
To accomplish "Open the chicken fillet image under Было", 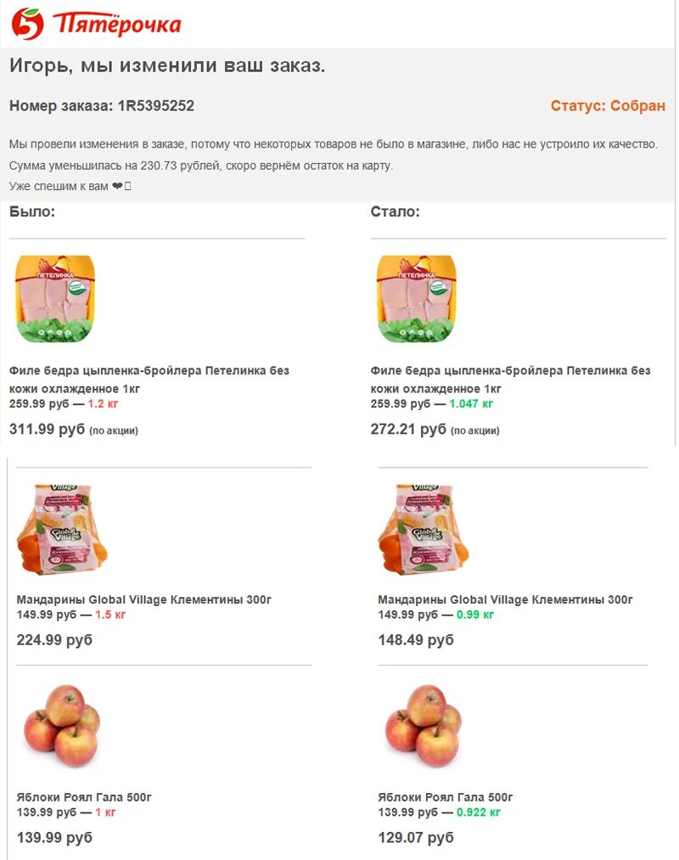I will click(55, 299).
